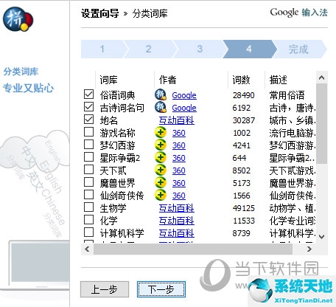Click the 设置向导 breadcrumb text
The image size is (336, 307).
(100, 13)
